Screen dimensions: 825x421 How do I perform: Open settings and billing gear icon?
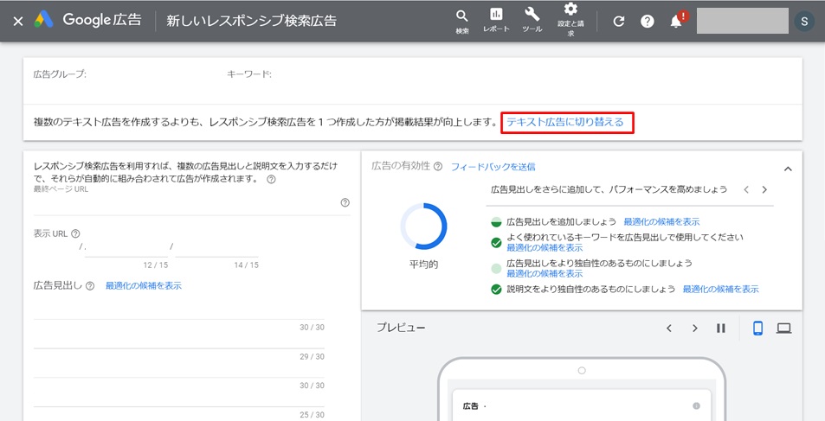[570, 10]
